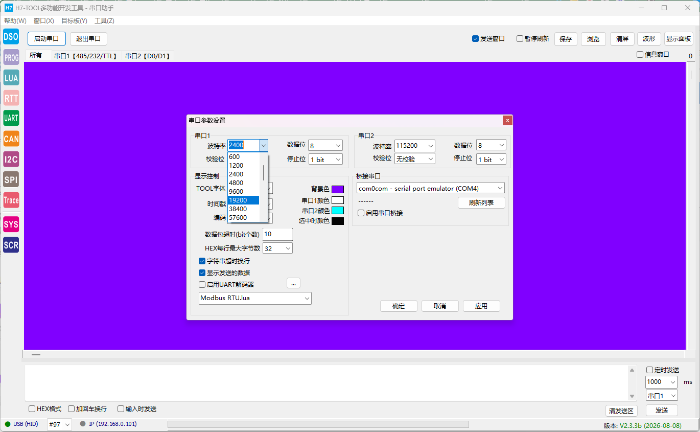Uncheck 字符串超时换行 option
Viewport: 700px width, 432px height.
pyautogui.click(x=202, y=261)
